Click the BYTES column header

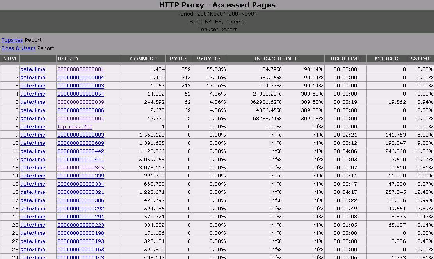click(179, 59)
